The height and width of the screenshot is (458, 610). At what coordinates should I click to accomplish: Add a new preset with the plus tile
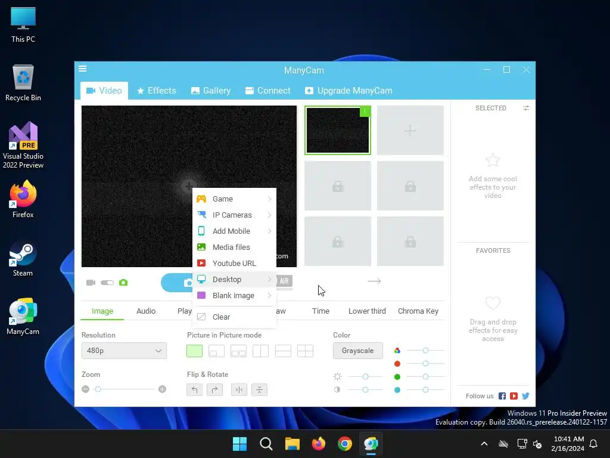(x=410, y=130)
